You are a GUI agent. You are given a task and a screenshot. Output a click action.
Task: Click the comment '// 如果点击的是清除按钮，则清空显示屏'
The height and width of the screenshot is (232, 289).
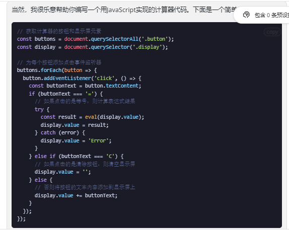[x=85, y=164]
